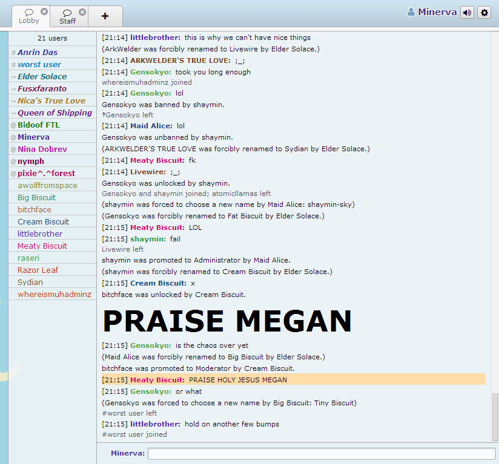Click '#worst user joined' status line
499x464 pixels.
click(x=134, y=434)
